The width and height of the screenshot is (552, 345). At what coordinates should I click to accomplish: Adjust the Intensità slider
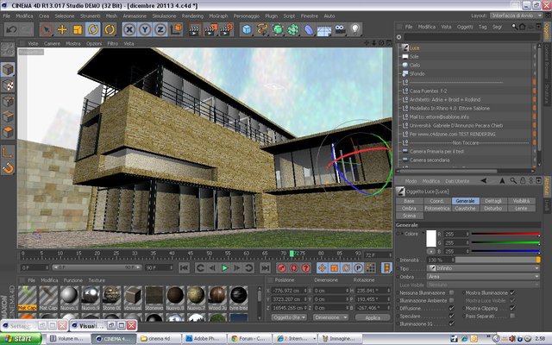[498, 260]
